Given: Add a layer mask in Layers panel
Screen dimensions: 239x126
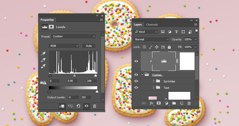Looking at the screenshot, I should pyautogui.click(x=159, y=103).
